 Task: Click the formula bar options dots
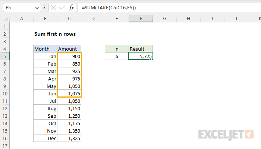point(45,7)
